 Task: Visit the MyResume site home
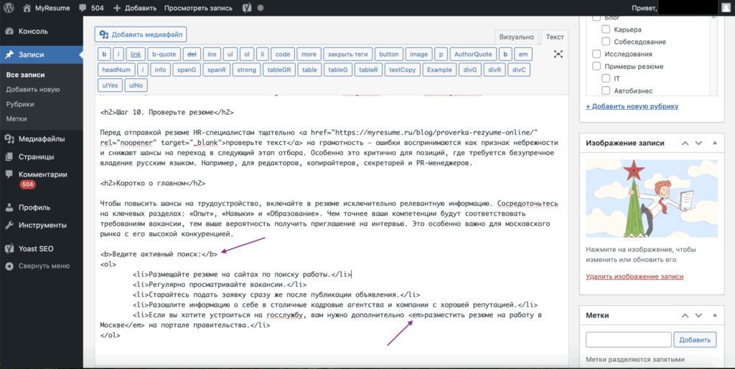pyautogui.click(x=47, y=8)
